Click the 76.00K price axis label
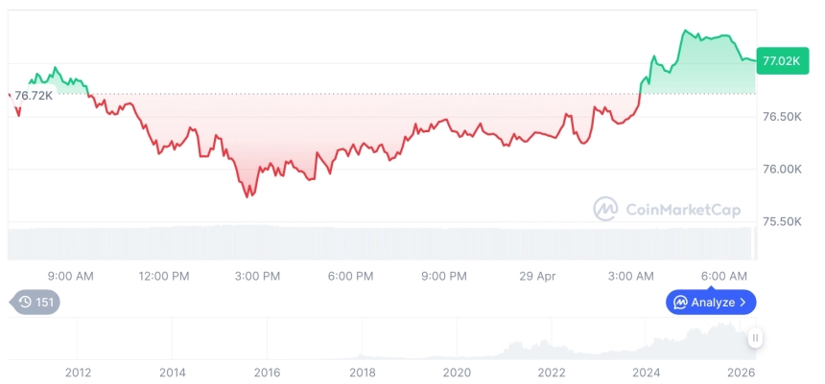This screenshot has height=384, width=825. [x=781, y=169]
